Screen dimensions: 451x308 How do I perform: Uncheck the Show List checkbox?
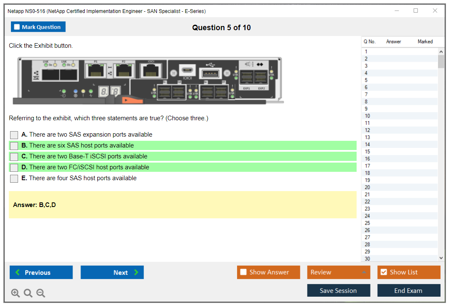coord(383,272)
